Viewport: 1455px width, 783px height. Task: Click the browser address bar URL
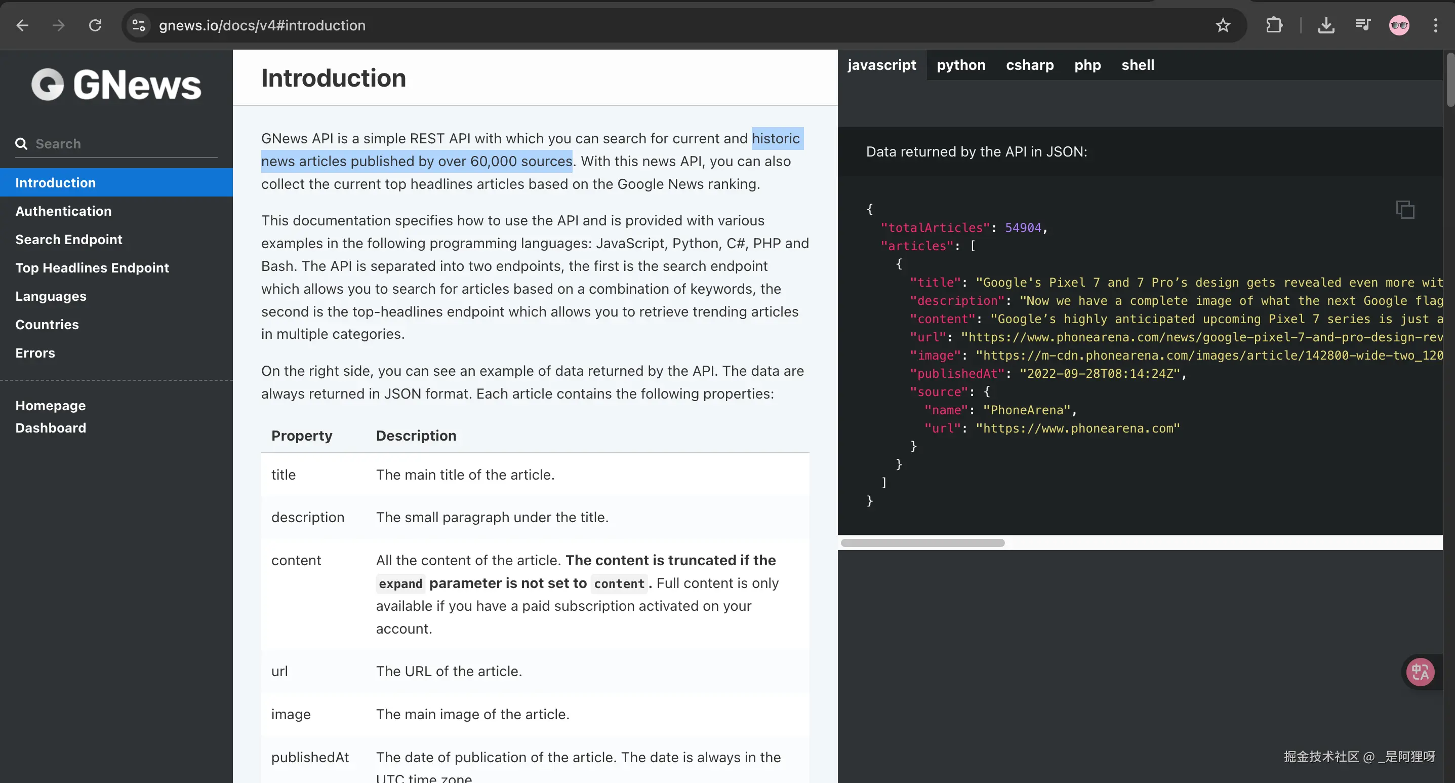coord(262,25)
